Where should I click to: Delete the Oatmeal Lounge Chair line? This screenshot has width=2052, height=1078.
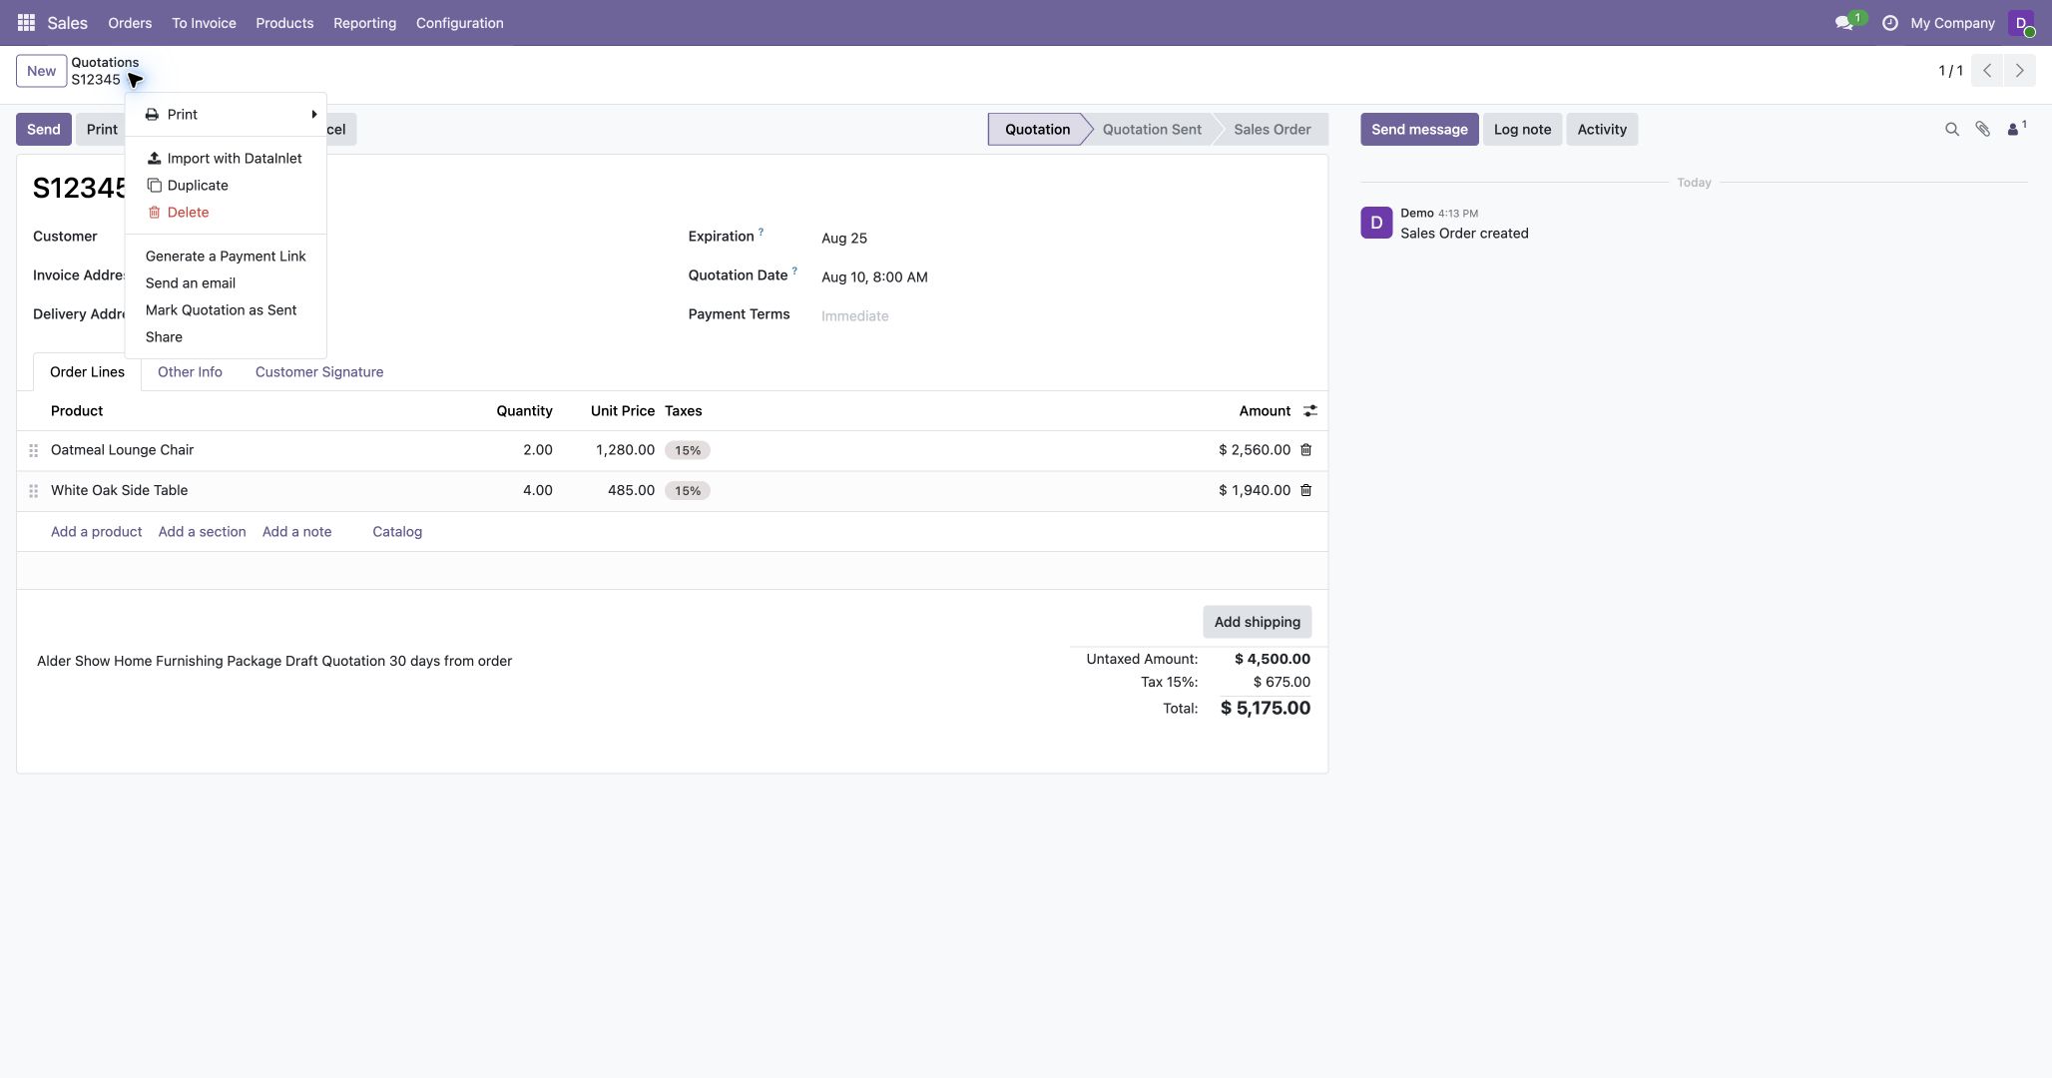[x=1305, y=450]
